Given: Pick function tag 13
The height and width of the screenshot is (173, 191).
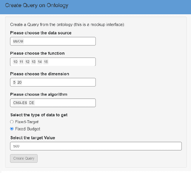Looking at the screenshot, I should click(x=33, y=62).
